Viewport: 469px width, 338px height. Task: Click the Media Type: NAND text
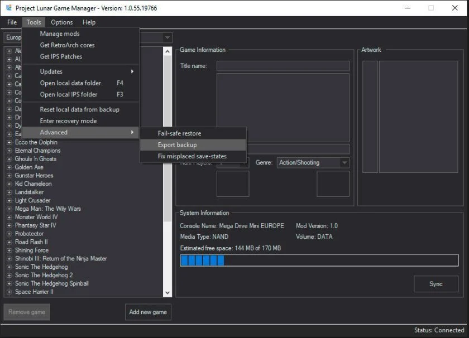coord(204,237)
